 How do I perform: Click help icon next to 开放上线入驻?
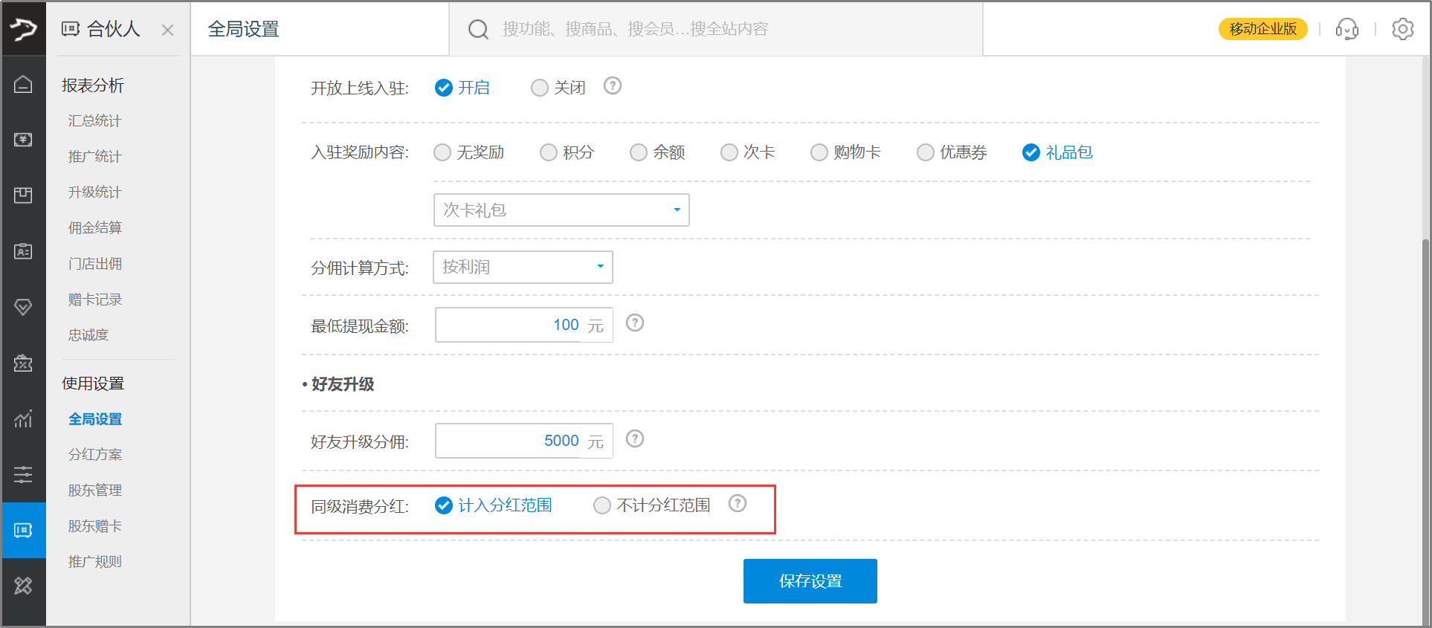tap(612, 86)
